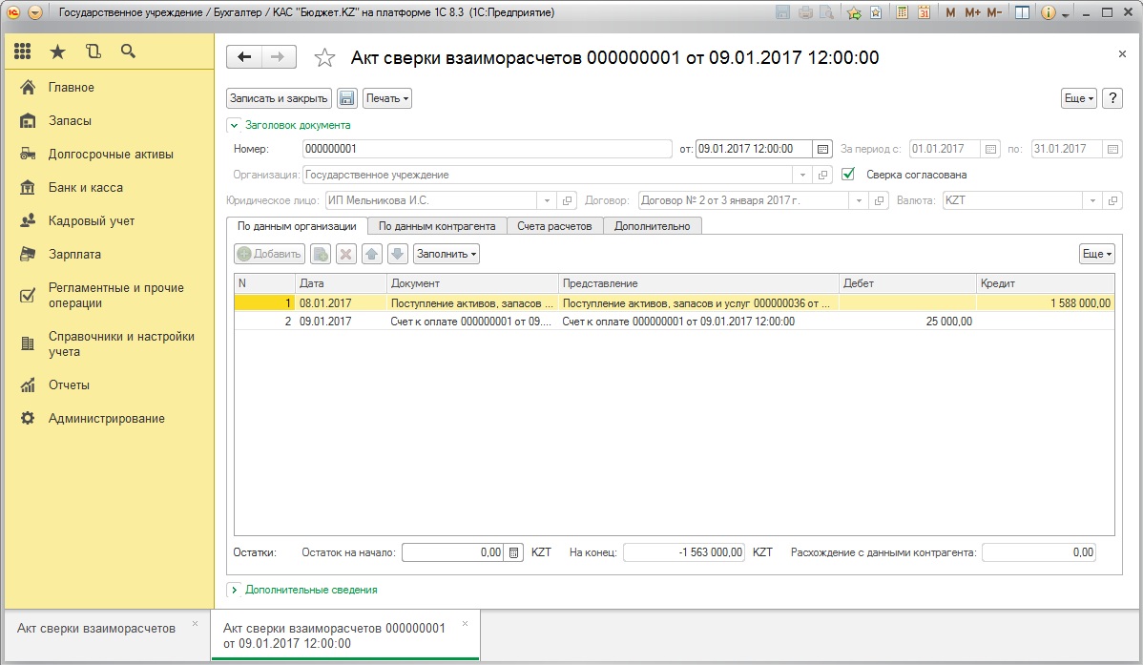Click the Номер input field

487,149
